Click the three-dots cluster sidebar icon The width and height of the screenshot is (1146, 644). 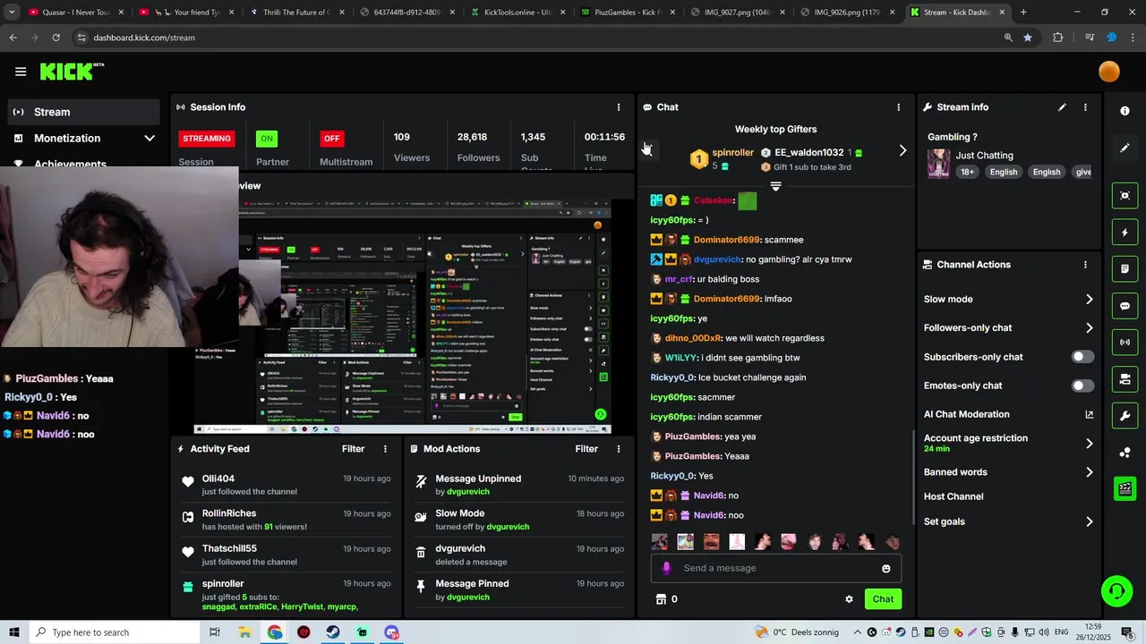pyautogui.click(x=1125, y=453)
